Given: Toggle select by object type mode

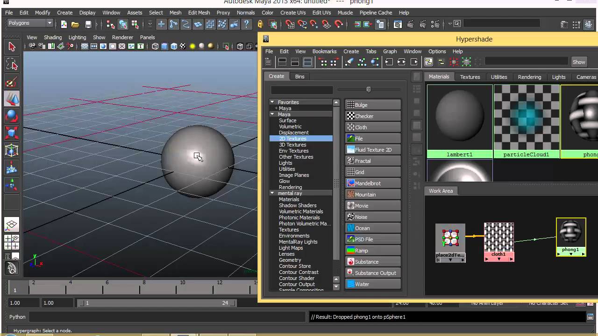Looking at the screenshot, I should click(123, 24).
